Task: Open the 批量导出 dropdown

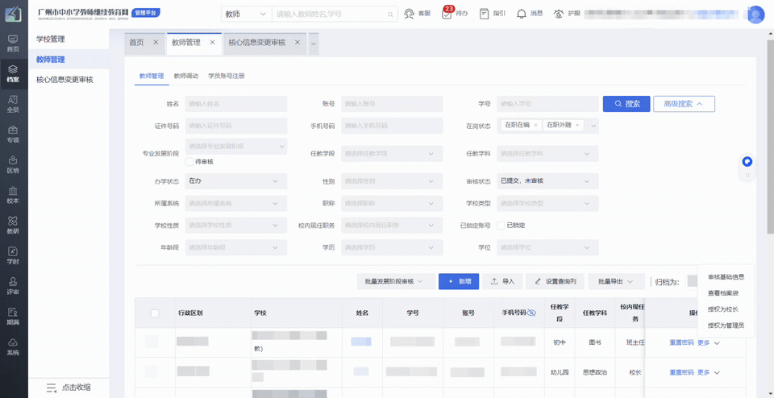Action: [616, 281]
